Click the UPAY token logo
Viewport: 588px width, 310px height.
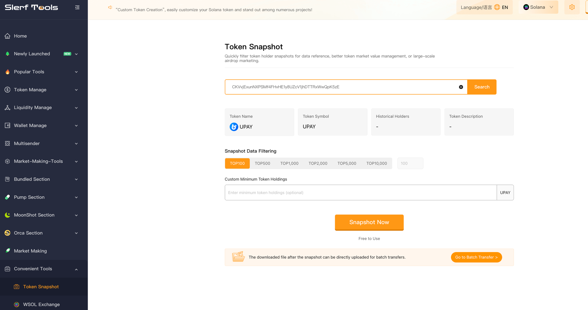click(234, 127)
